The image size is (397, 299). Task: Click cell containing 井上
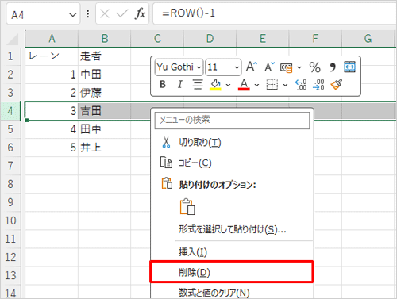(105, 148)
